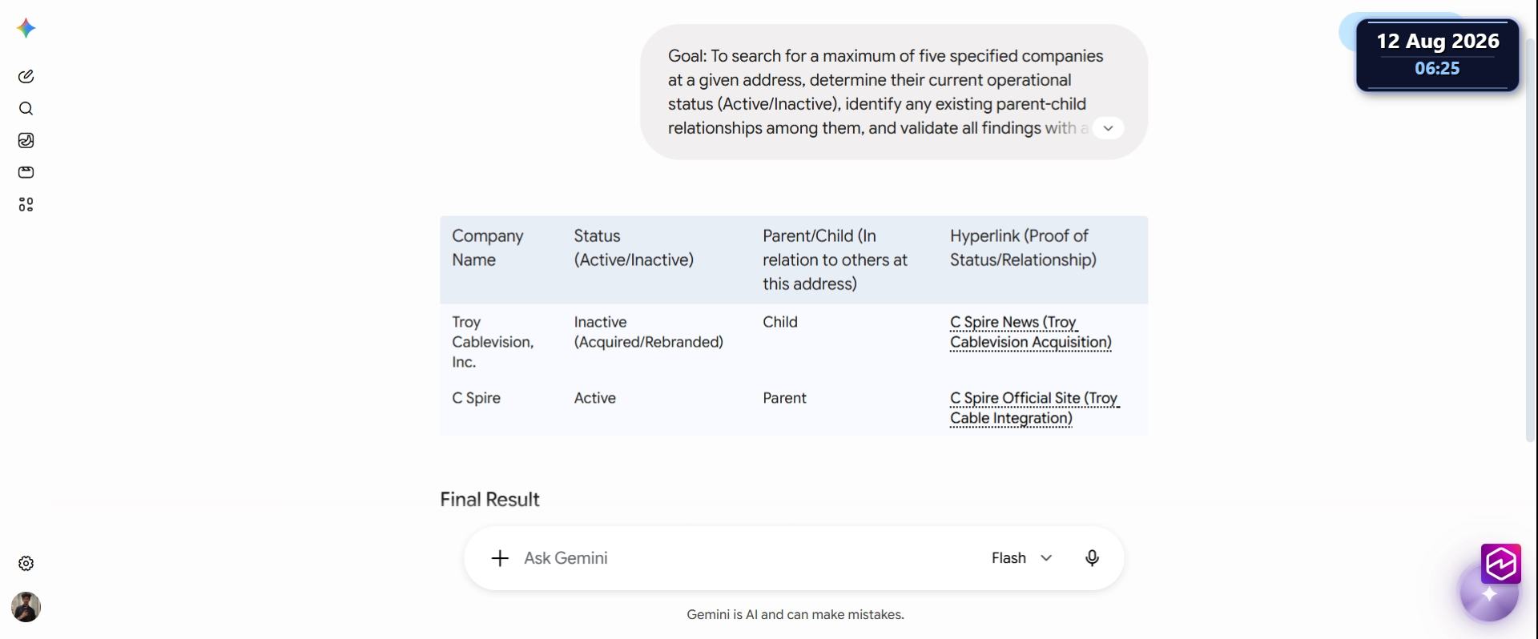
Task: Click the purple extension icon bottom right
Action: click(x=1501, y=564)
